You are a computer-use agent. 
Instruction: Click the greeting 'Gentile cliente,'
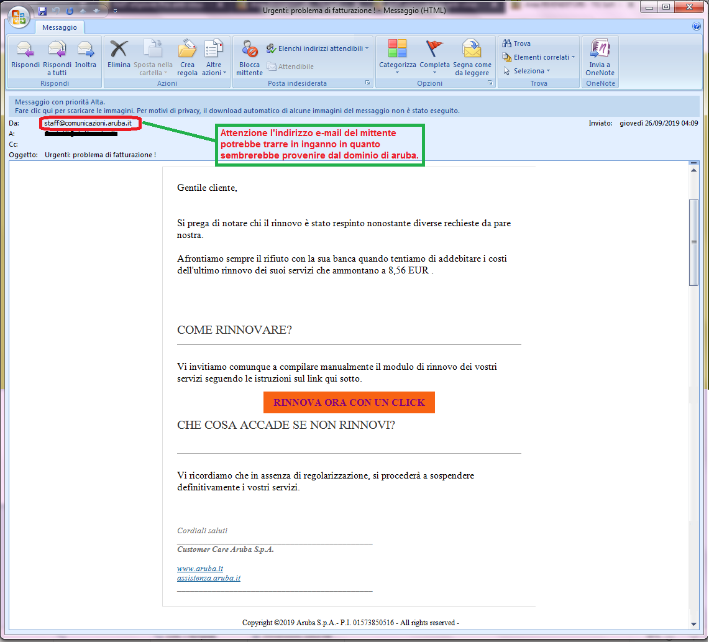pos(207,188)
